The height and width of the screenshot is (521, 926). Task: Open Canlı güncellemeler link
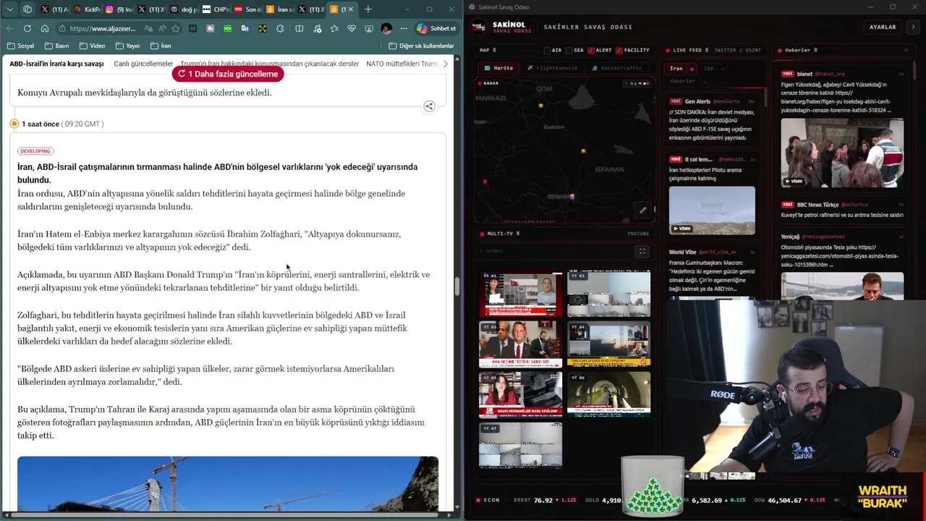click(x=143, y=64)
